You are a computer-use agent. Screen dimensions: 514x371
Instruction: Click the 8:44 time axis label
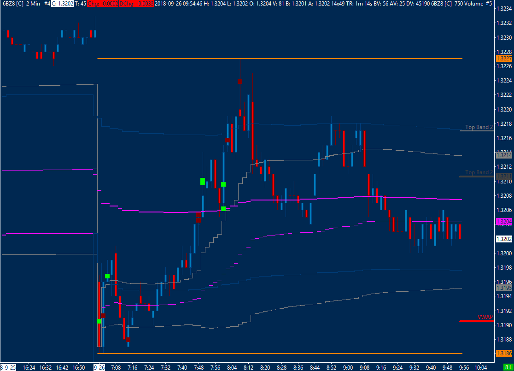pos(315,367)
